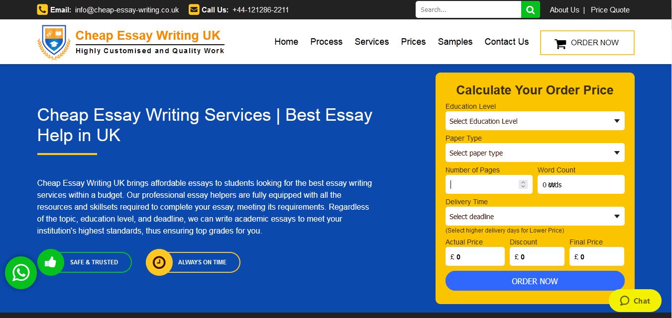Expand the Select deadline dropdown
Screen dimensions: 672x318
[535, 216]
